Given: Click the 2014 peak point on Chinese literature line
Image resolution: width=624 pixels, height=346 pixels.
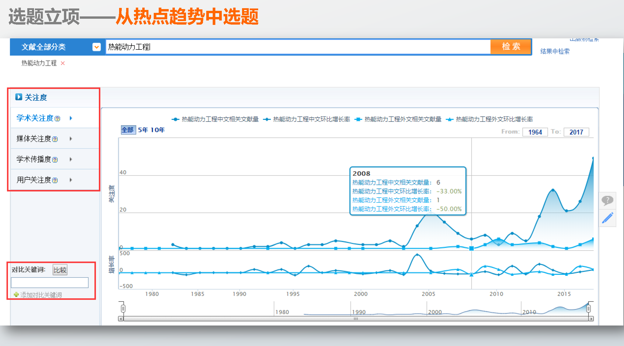Looking at the screenshot, I should click(x=553, y=190).
